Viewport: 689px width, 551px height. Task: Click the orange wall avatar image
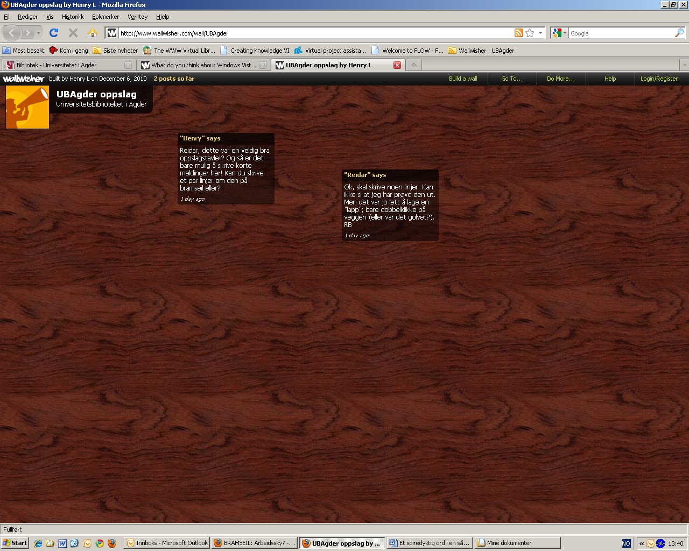(27, 107)
